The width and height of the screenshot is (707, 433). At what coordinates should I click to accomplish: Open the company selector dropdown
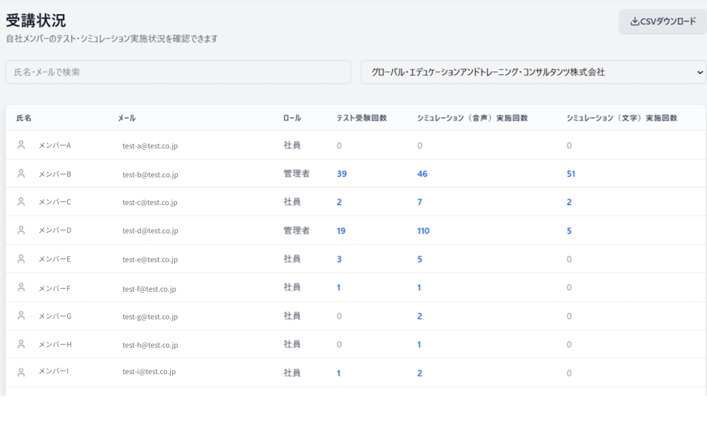click(533, 72)
